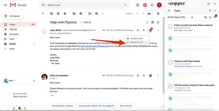
Task: Report conversation as spam
Action: coord(58,14)
